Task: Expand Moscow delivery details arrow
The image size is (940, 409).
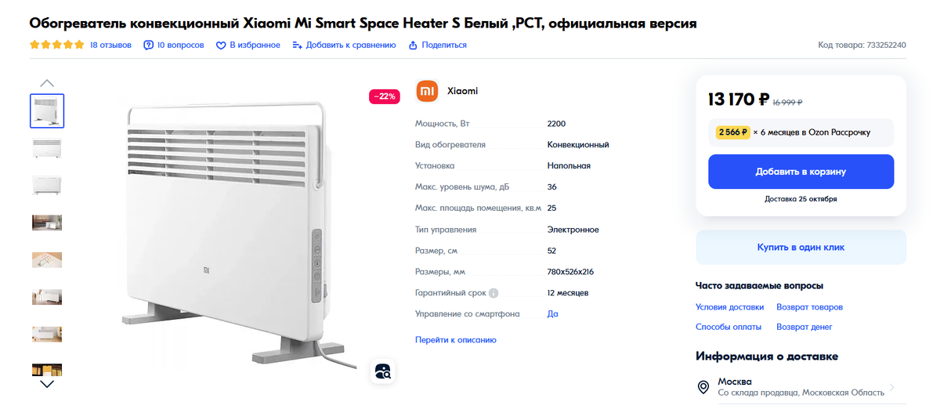Action: click(x=892, y=387)
